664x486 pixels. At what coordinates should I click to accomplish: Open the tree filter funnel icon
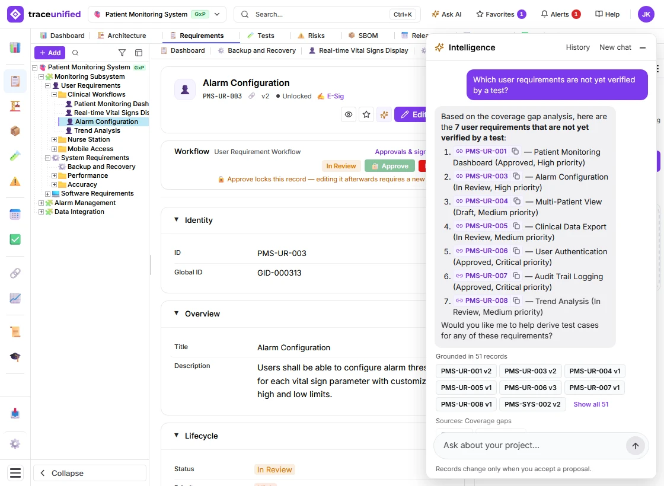122,53
